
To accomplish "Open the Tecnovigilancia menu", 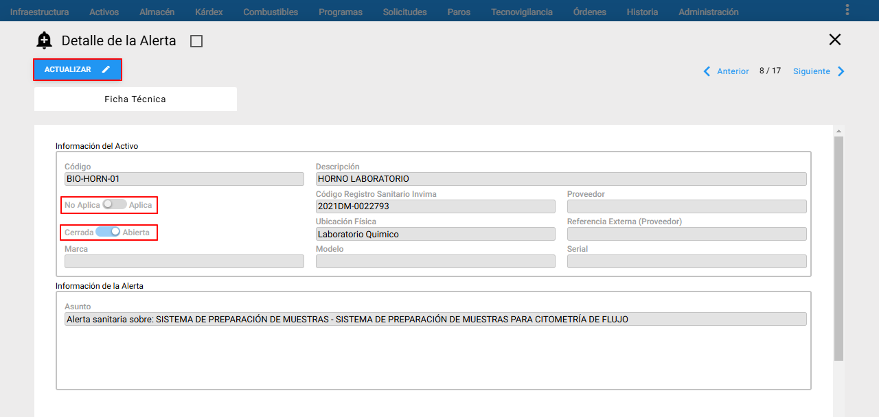I will 522,12.
